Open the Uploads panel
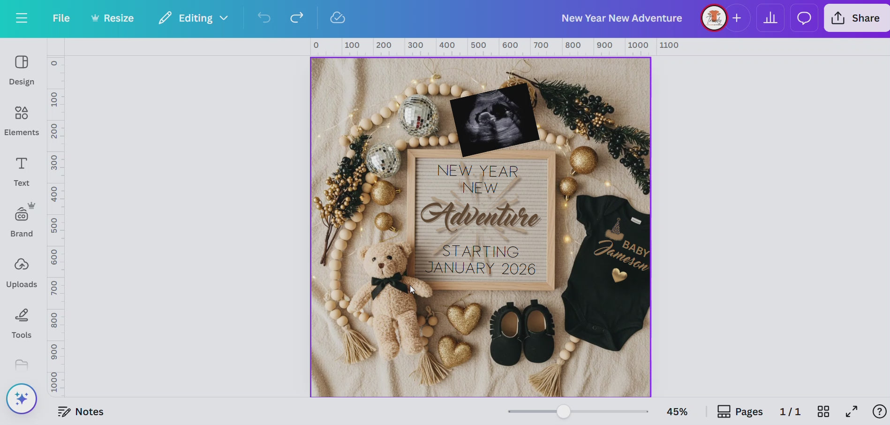Screen dimensions: 890x425 (22, 273)
